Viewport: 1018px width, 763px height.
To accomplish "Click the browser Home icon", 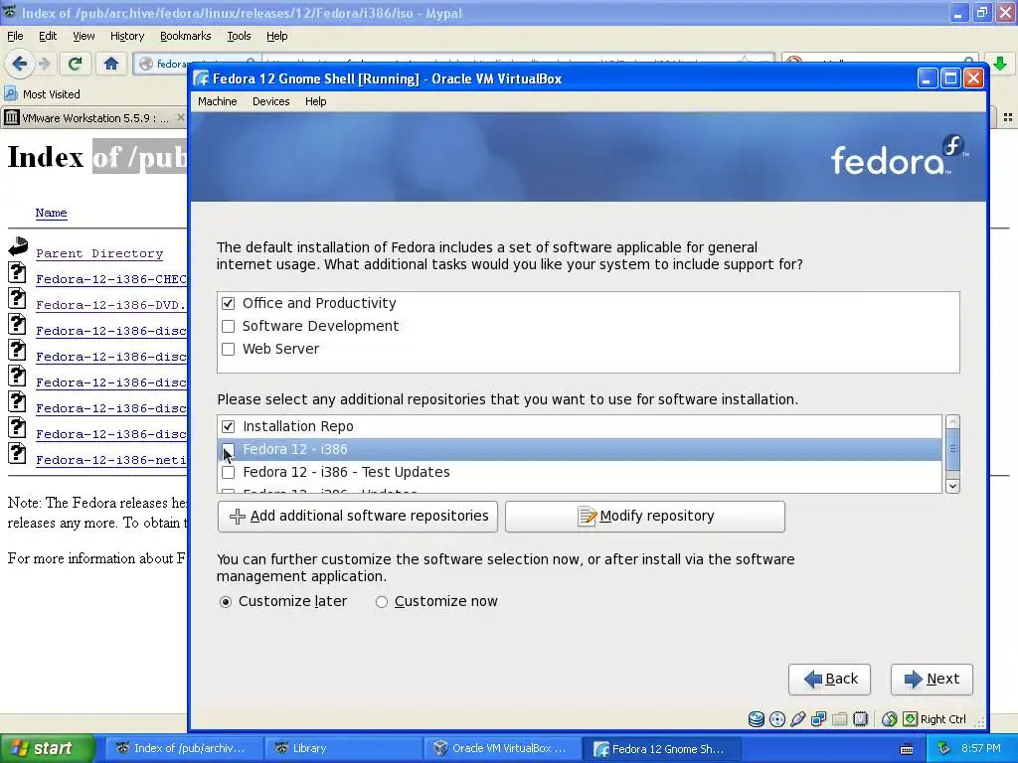I will (x=111, y=64).
